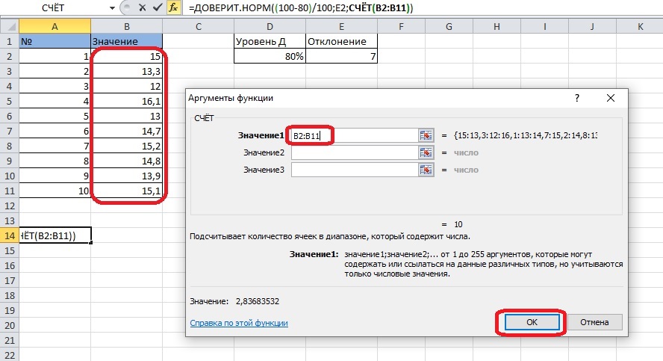Click the Значение1 input field
The height and width of the screenshot is (361, 663).
click(x=355, y=135)
